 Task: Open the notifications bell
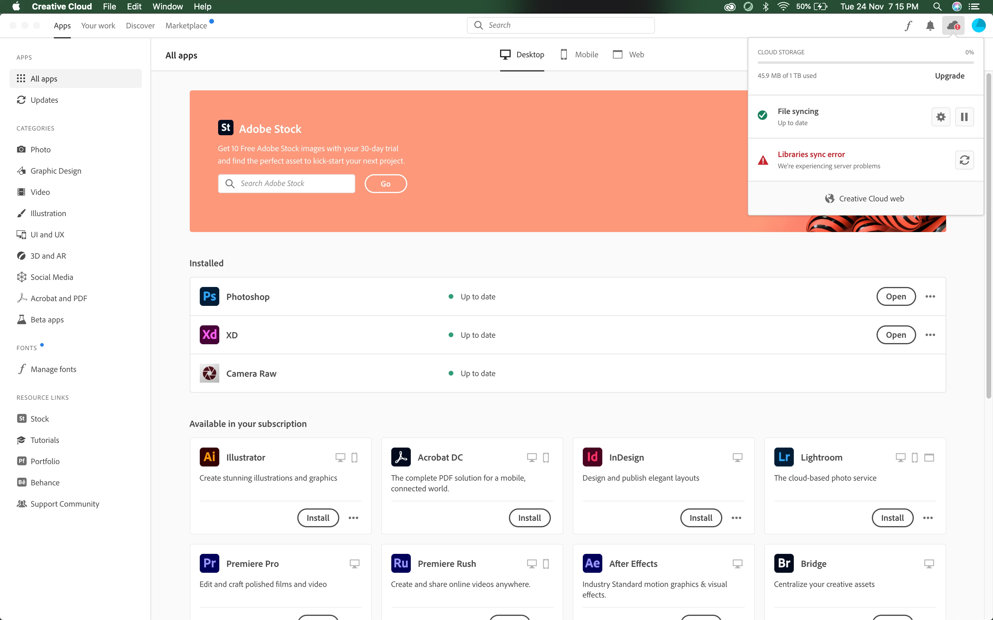click(930, 25)
